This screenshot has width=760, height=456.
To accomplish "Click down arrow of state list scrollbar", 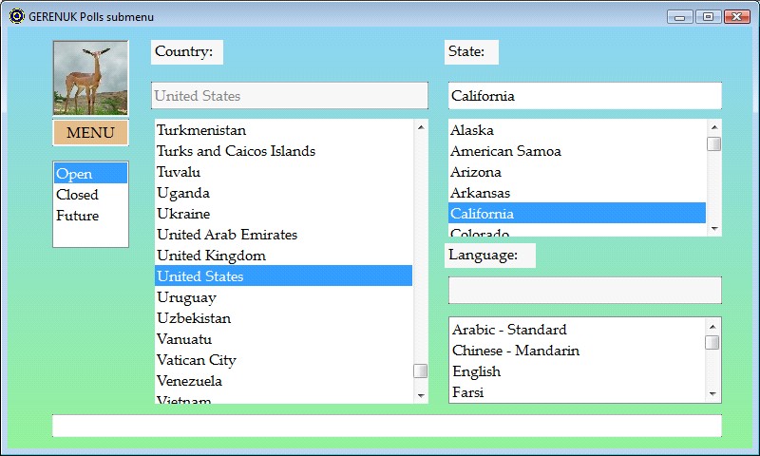I will tap(713, 228).
